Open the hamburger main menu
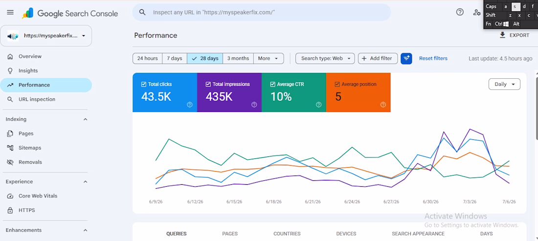The width and height of the screenshot is (538, 241). (x=10, y=12)
